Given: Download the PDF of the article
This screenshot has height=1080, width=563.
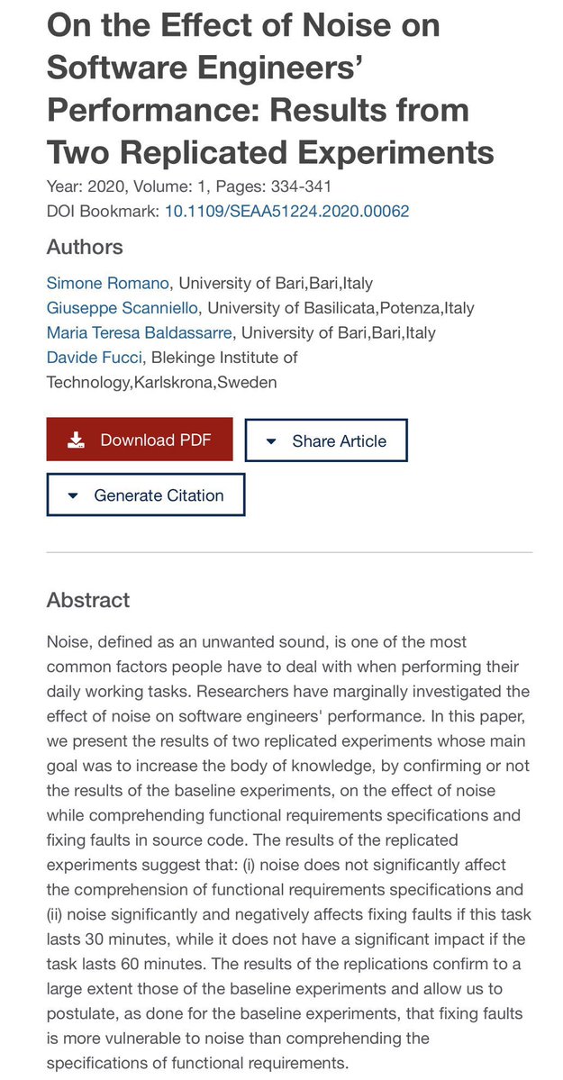Looking at the screenshot, I should (140, 440).
